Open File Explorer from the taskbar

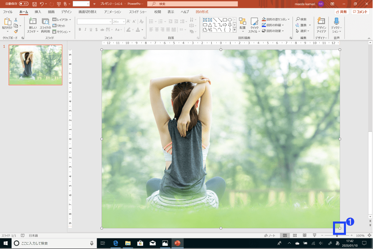coord(128,243)
